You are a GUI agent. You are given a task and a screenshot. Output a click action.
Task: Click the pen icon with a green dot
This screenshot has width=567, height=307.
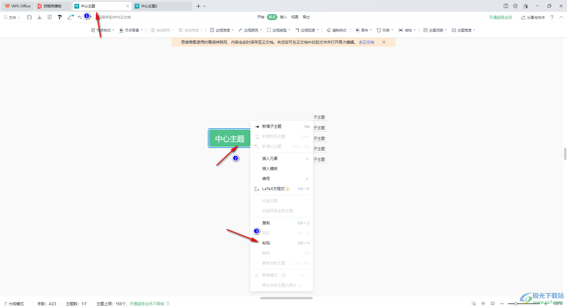tap(70, 17)
